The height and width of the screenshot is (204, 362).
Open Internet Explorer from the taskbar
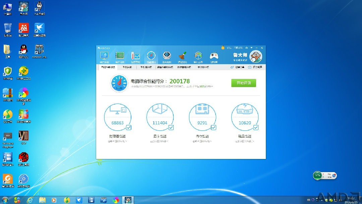point(30,200)
